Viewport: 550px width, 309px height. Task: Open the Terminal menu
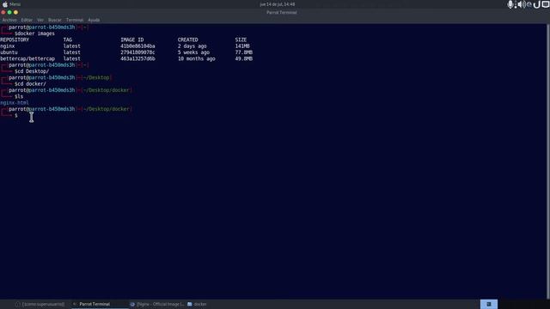pos(75,20)
